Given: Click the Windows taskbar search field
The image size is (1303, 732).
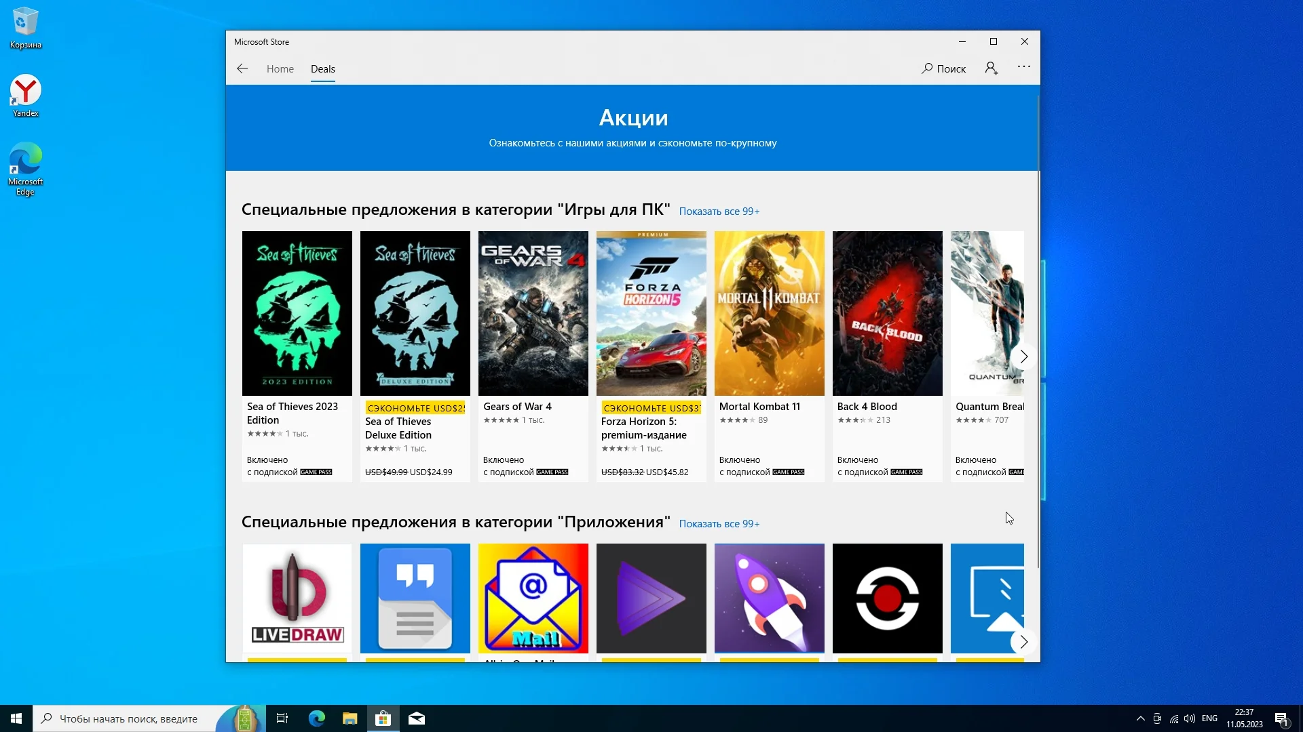Looking at the screenshot, I should coord(129,718).
